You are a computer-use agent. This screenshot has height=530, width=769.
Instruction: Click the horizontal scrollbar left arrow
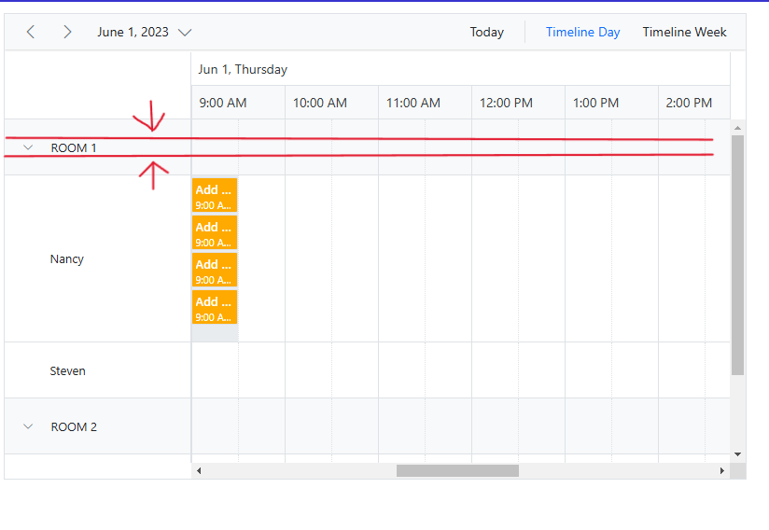coord(199,471)
